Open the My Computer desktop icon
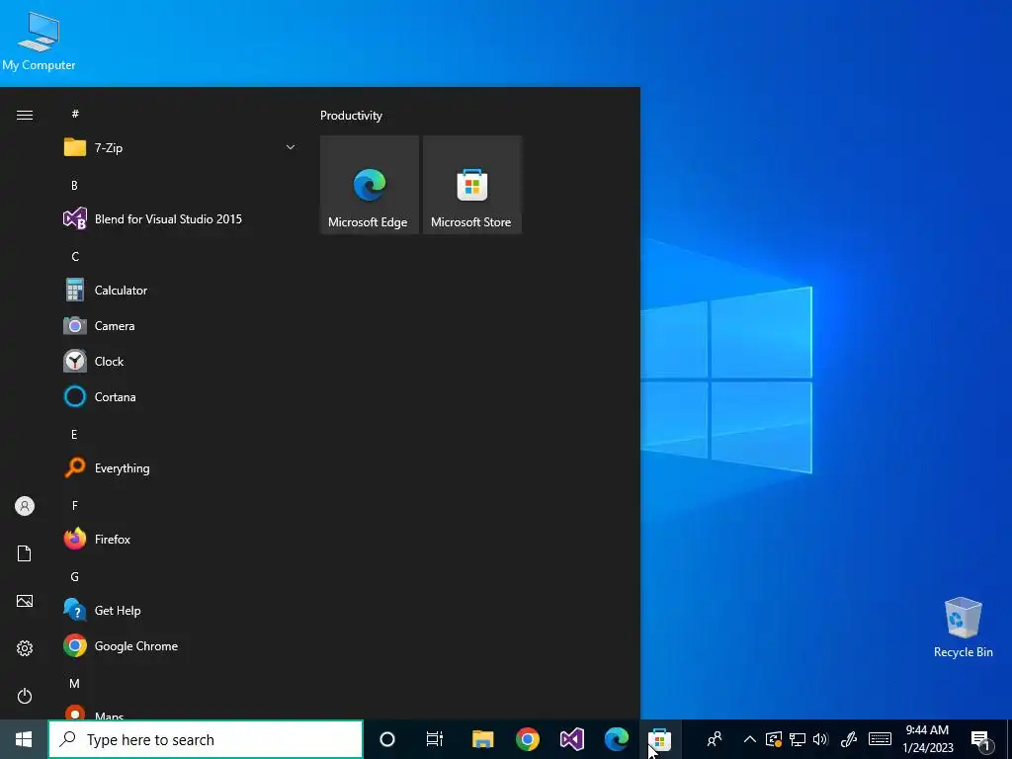1012x759 pixels. coord(39,42)
